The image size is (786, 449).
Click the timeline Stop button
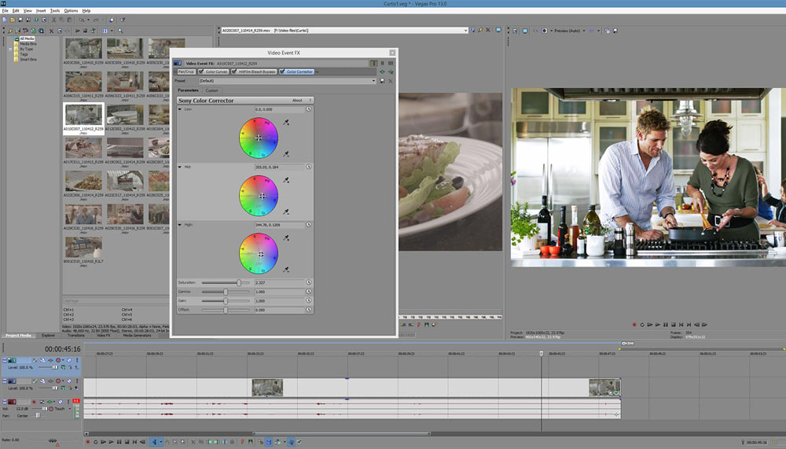click(x=127, y=442)
